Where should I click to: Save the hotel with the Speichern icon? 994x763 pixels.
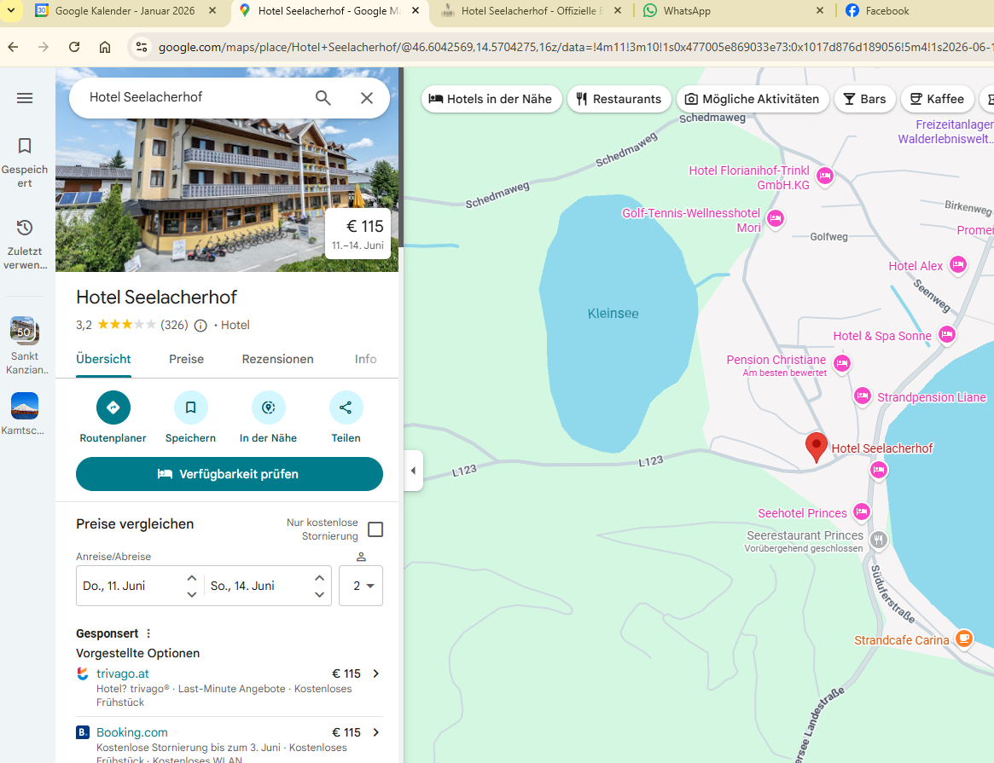click(x=191, y=408)
